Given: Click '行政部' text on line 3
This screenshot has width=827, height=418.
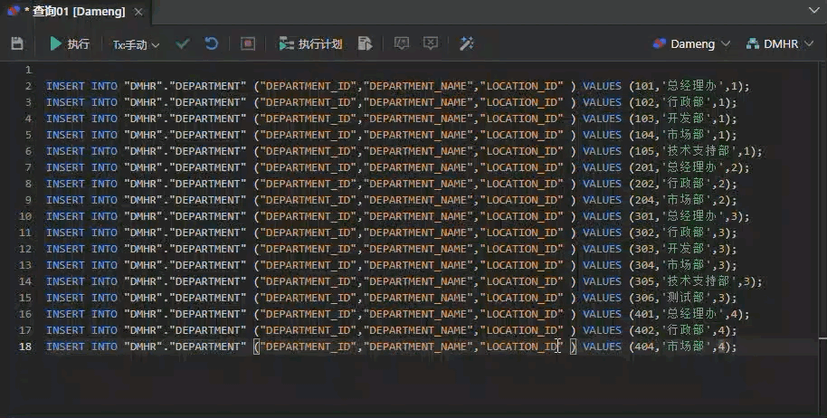Looking at the screenshot, I should [688, 102].
